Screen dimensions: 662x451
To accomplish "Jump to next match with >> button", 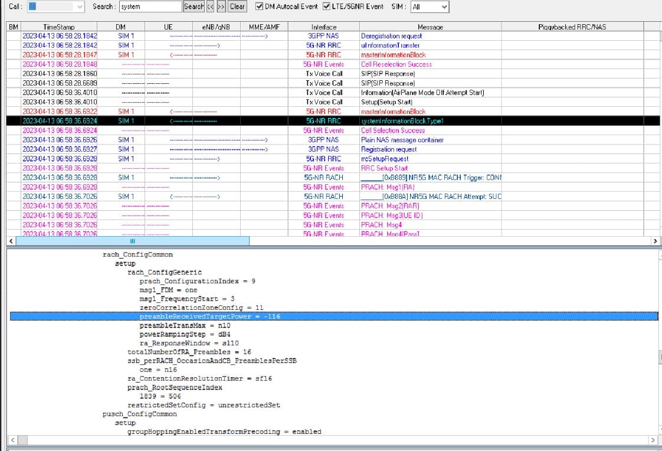I will click(x=221, y=6).
